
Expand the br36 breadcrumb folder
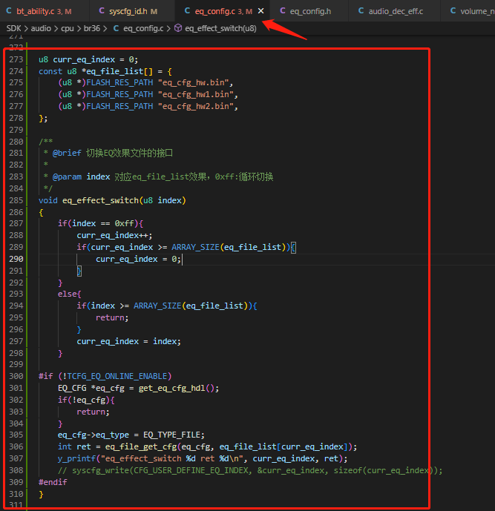coord(91,28)
